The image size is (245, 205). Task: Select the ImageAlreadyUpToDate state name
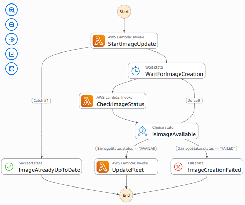[49, 170]
